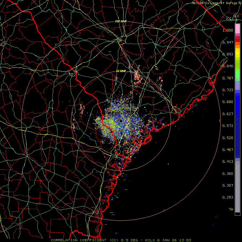Viewport: 242px width, 242px height.
Task: Click the 0.733 value on the color scale
Action: [x=228, y=90]
